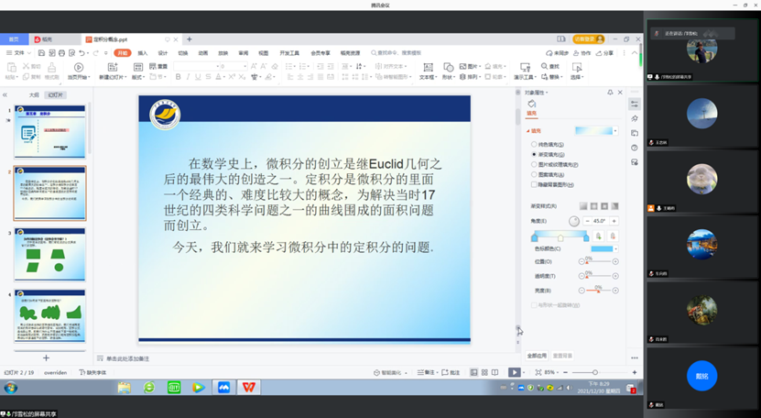Viewport: 761px width, 418px height.
Task: Open a new document tab with the plus icon
Action: (190, 39)
